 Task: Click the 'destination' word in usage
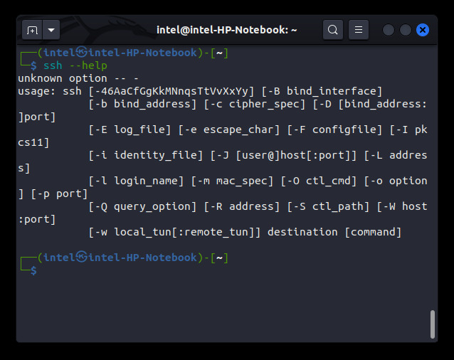[302, 232]
